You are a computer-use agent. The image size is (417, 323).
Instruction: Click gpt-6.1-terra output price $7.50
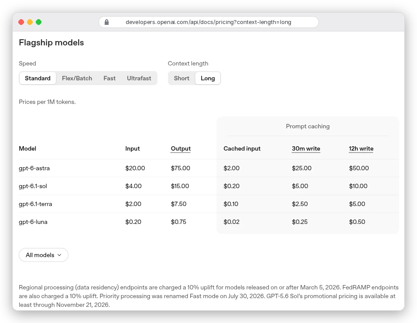coord(178,204)
